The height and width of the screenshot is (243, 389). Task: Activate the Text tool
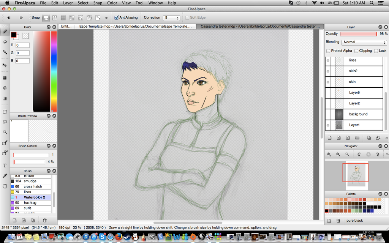[x=5, y=166]
